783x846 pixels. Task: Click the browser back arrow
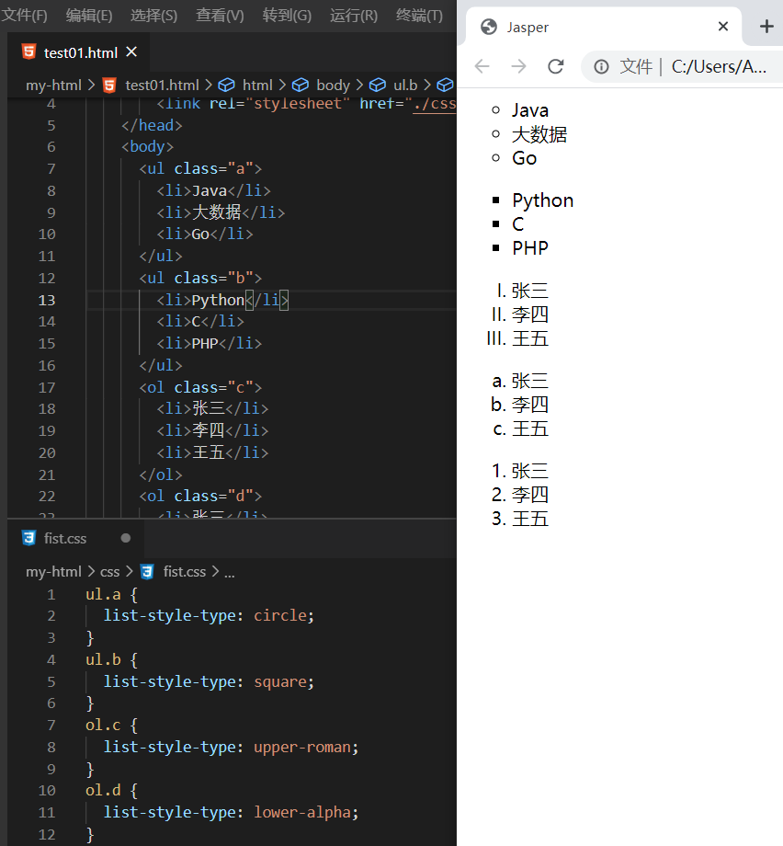click(482, 66)
